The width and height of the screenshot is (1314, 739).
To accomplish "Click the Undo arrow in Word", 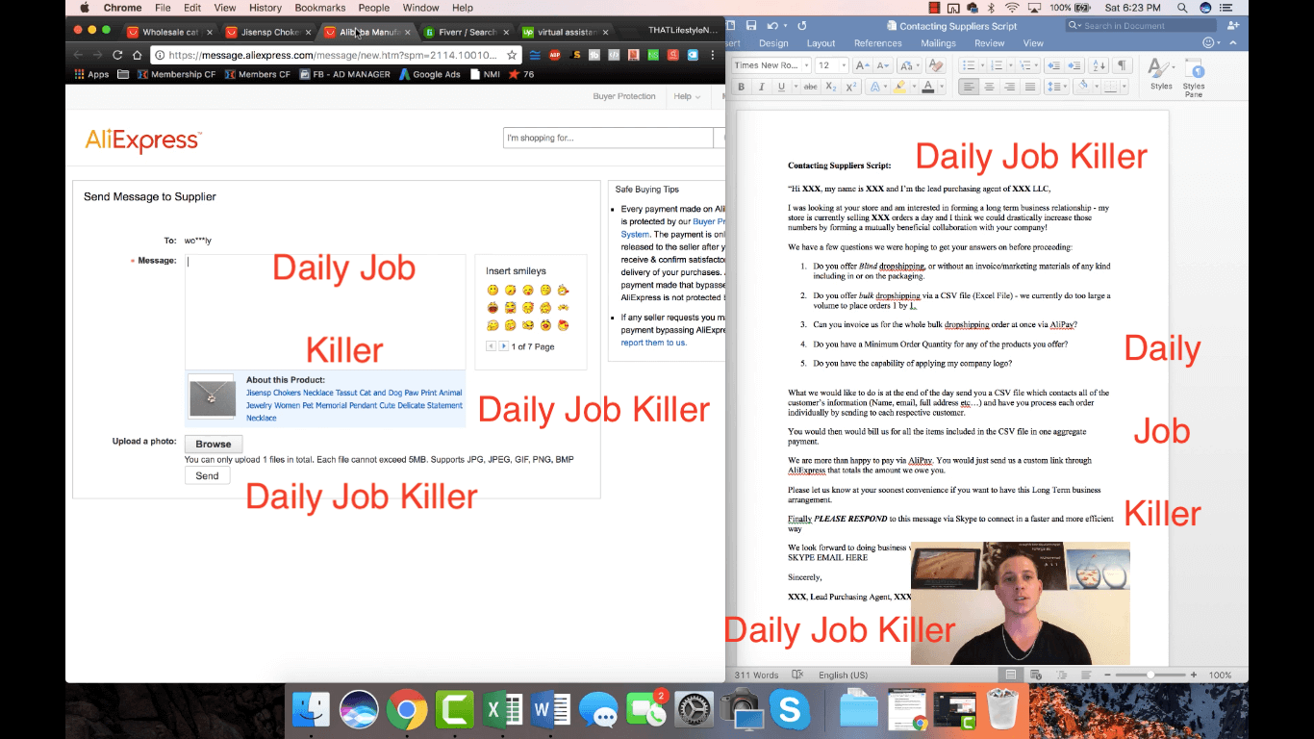I will click(773, 26).
